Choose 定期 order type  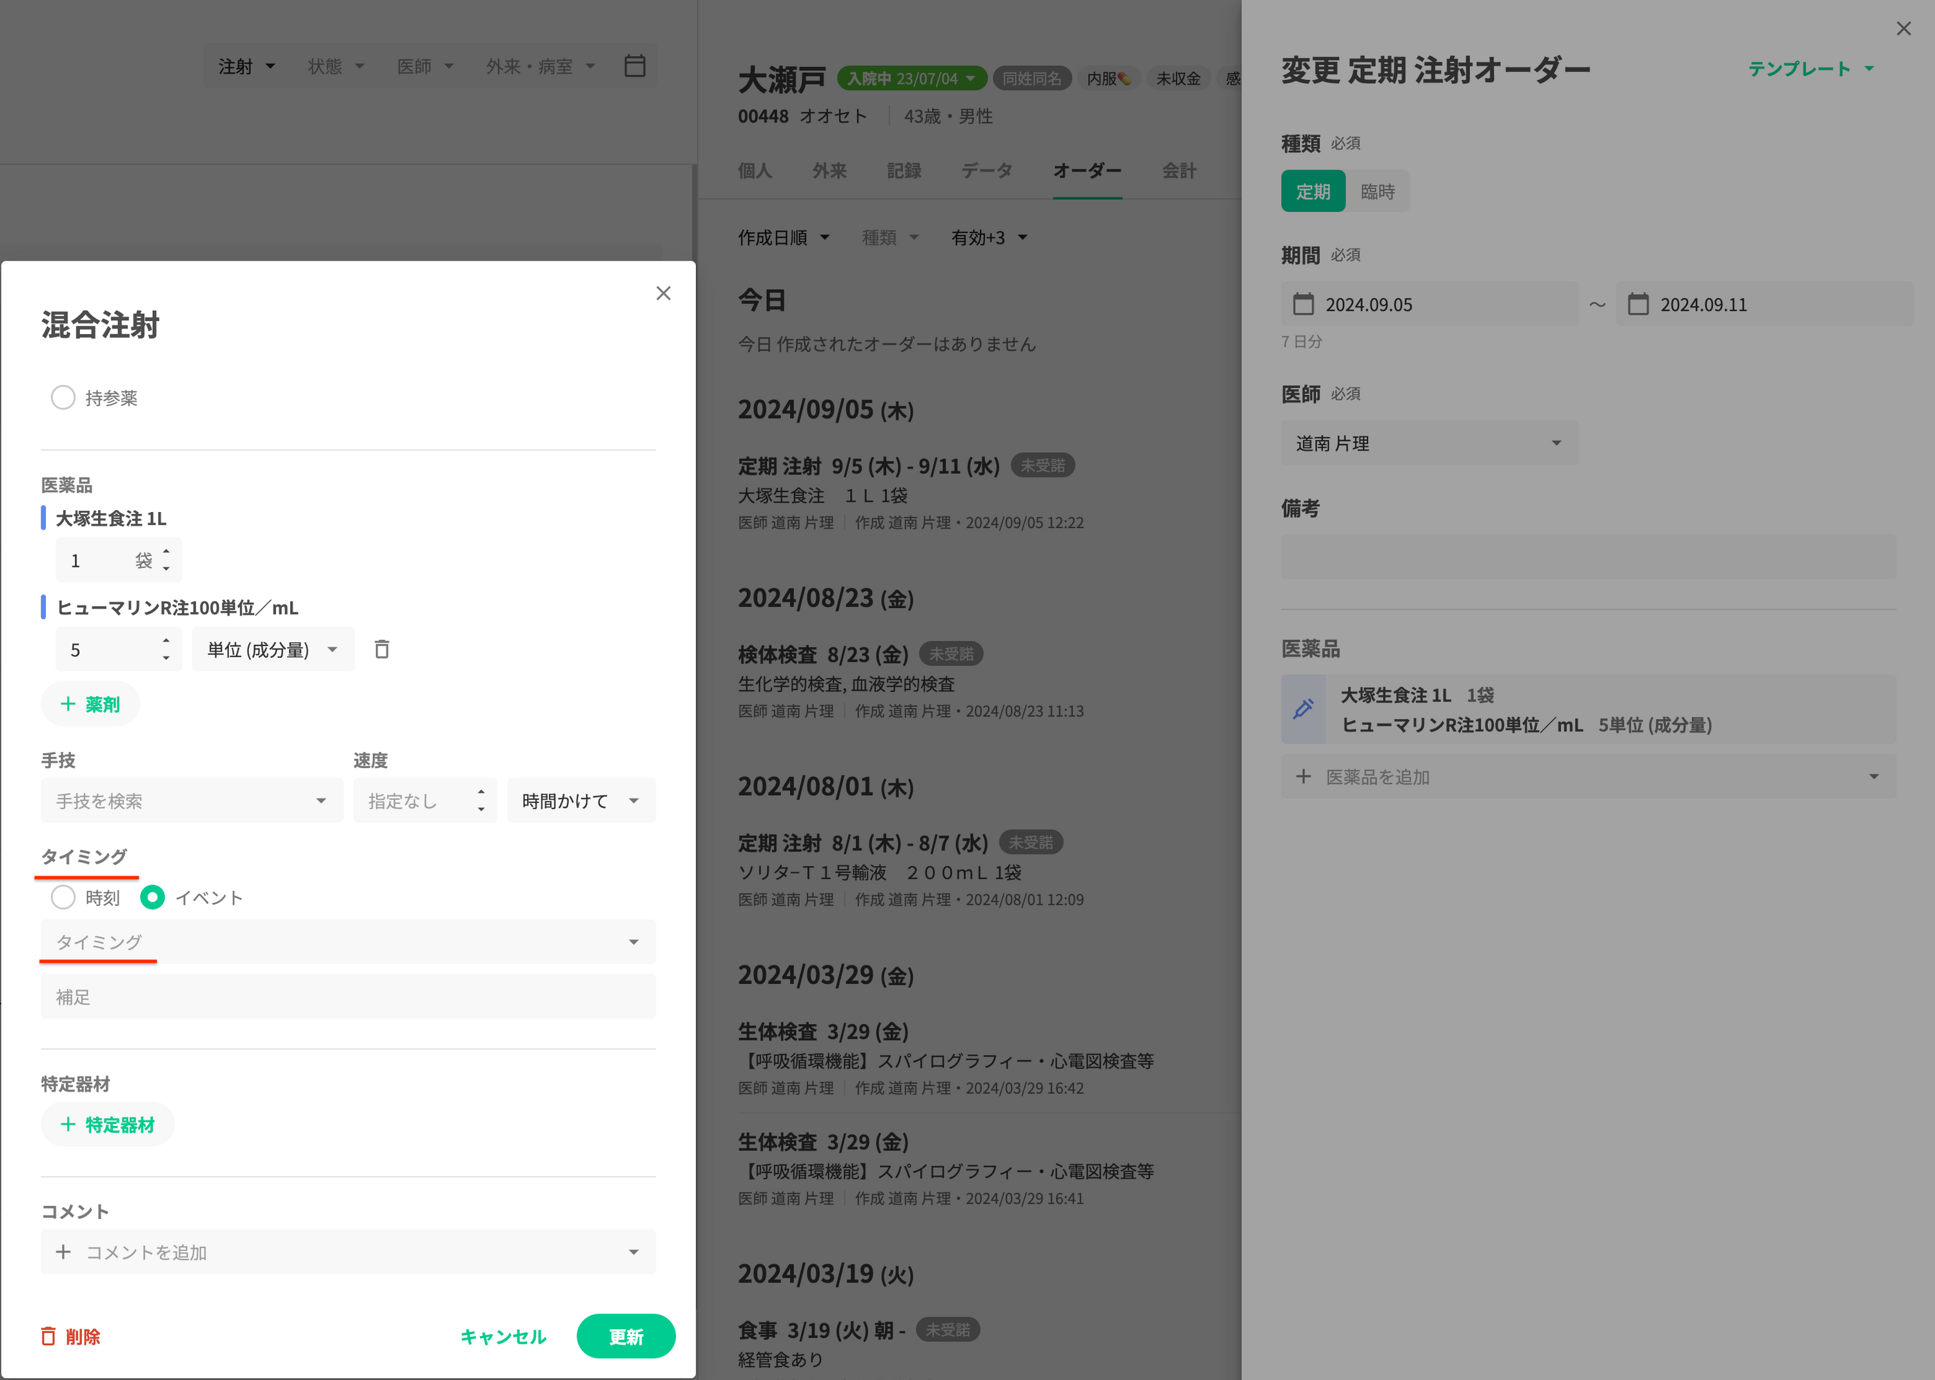coord(1312,191)
